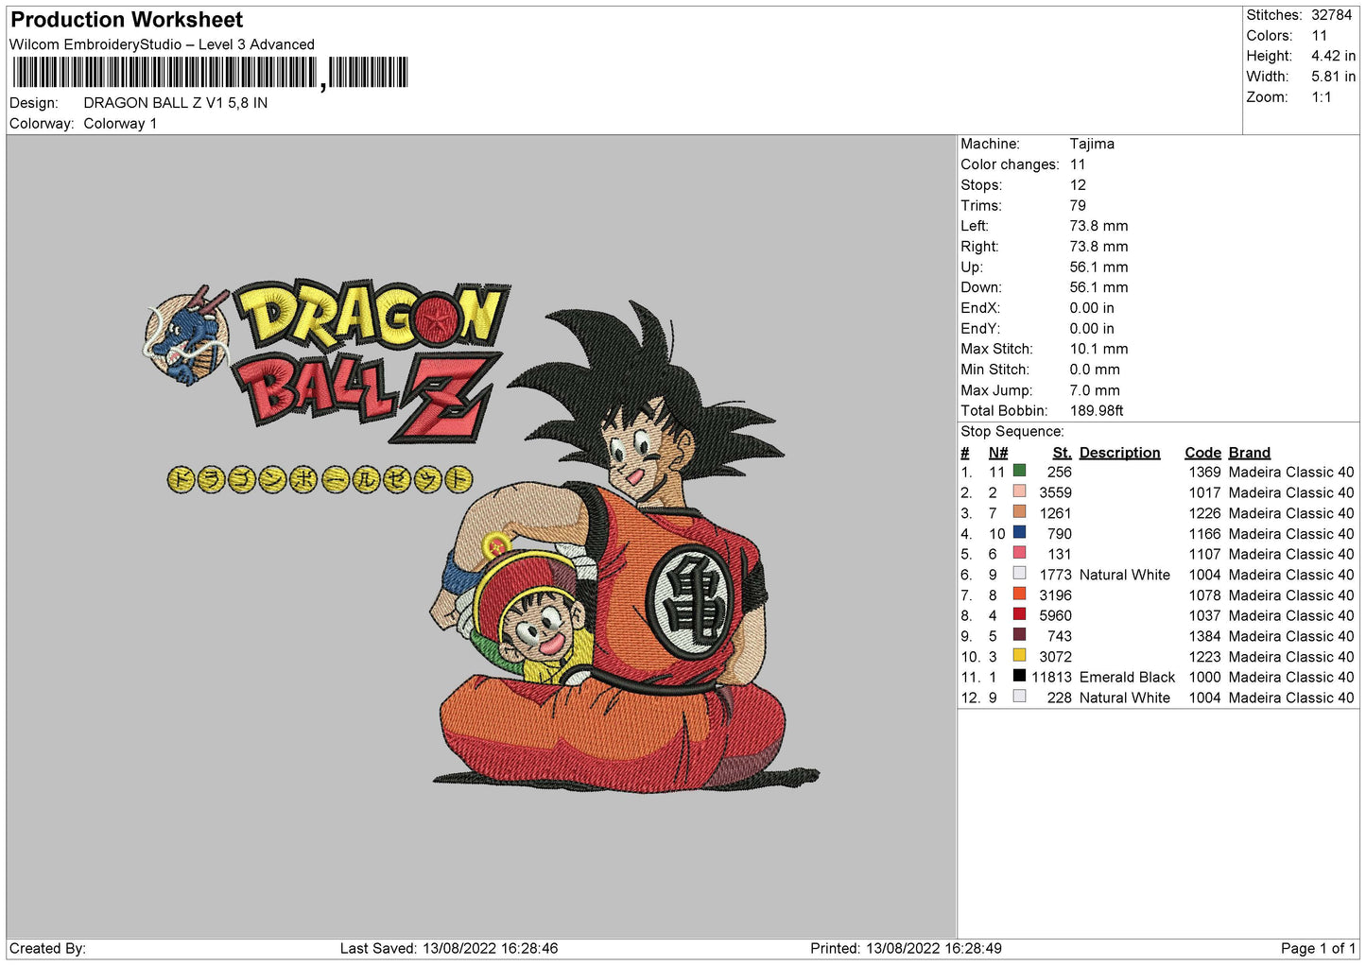Viewport: 1366px width, 965px height.
Task: Click the Wilcom EmbroideryStudio subtitle
Action: click(x=162, y=44)
